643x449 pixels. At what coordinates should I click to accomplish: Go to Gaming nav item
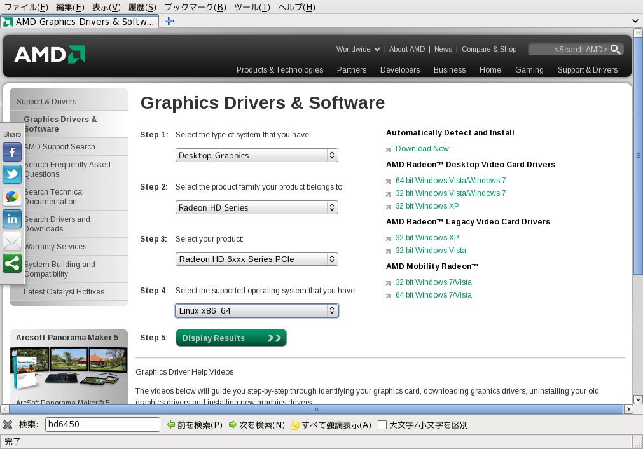(x=529, y=70)
